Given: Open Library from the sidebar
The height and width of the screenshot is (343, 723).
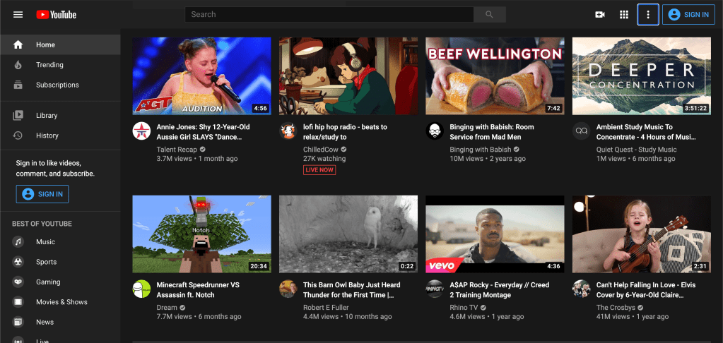Looking at the screenshot, I should click(47, 115).
